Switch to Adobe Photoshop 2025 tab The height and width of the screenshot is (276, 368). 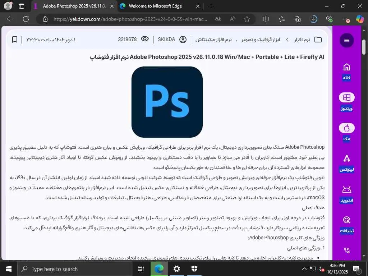(74, 6)
